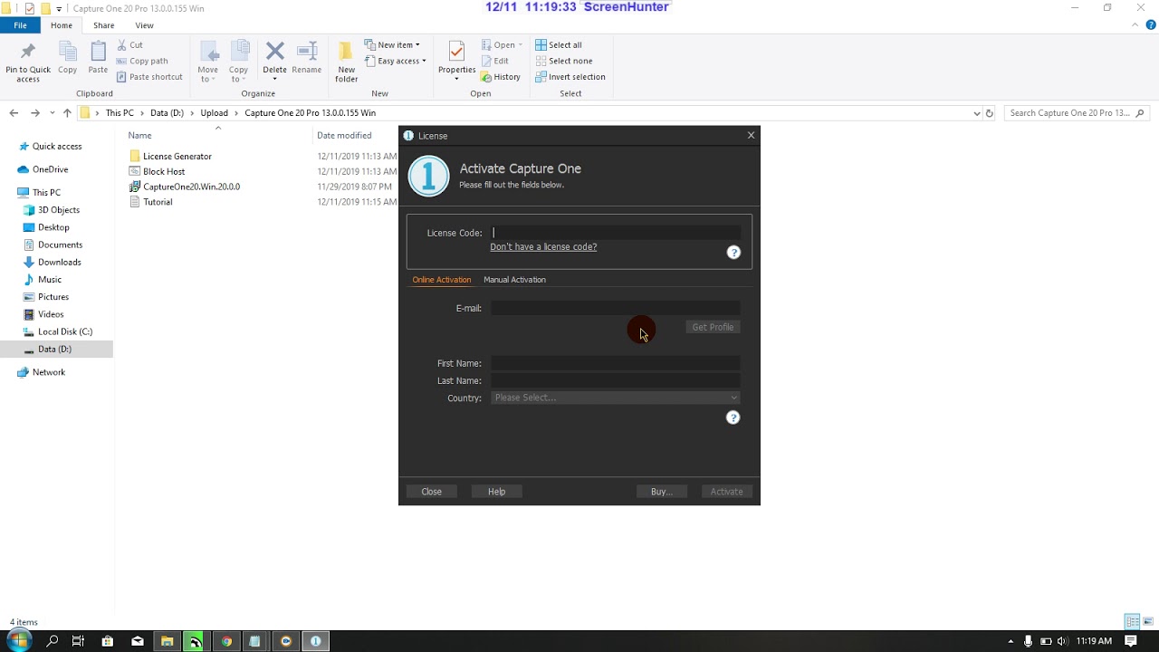Create a New folder from the ribbon
The image size is (1159, 652).
pos(347,62)
